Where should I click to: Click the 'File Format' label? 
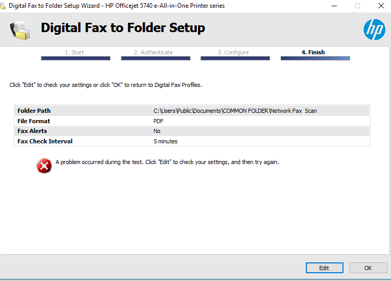coord(34,121)
